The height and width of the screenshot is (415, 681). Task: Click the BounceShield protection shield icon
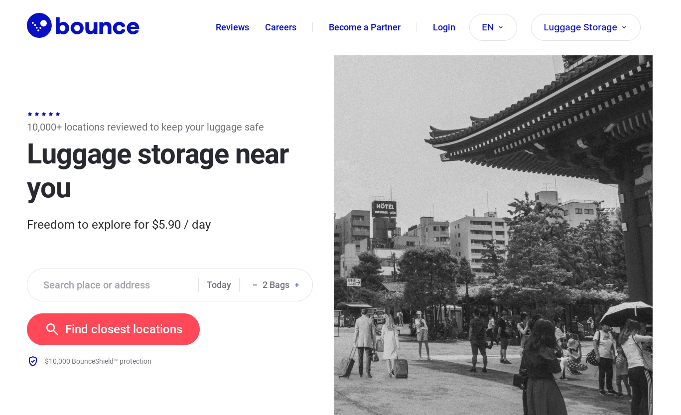[33, 361]
